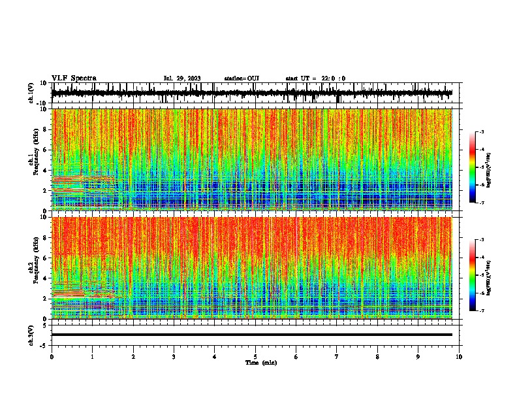This screenshot has width=517, height=400.
Task: Click the '8' kHz tick of ch.1 spectrogram
Action: (x=46, y=129)
